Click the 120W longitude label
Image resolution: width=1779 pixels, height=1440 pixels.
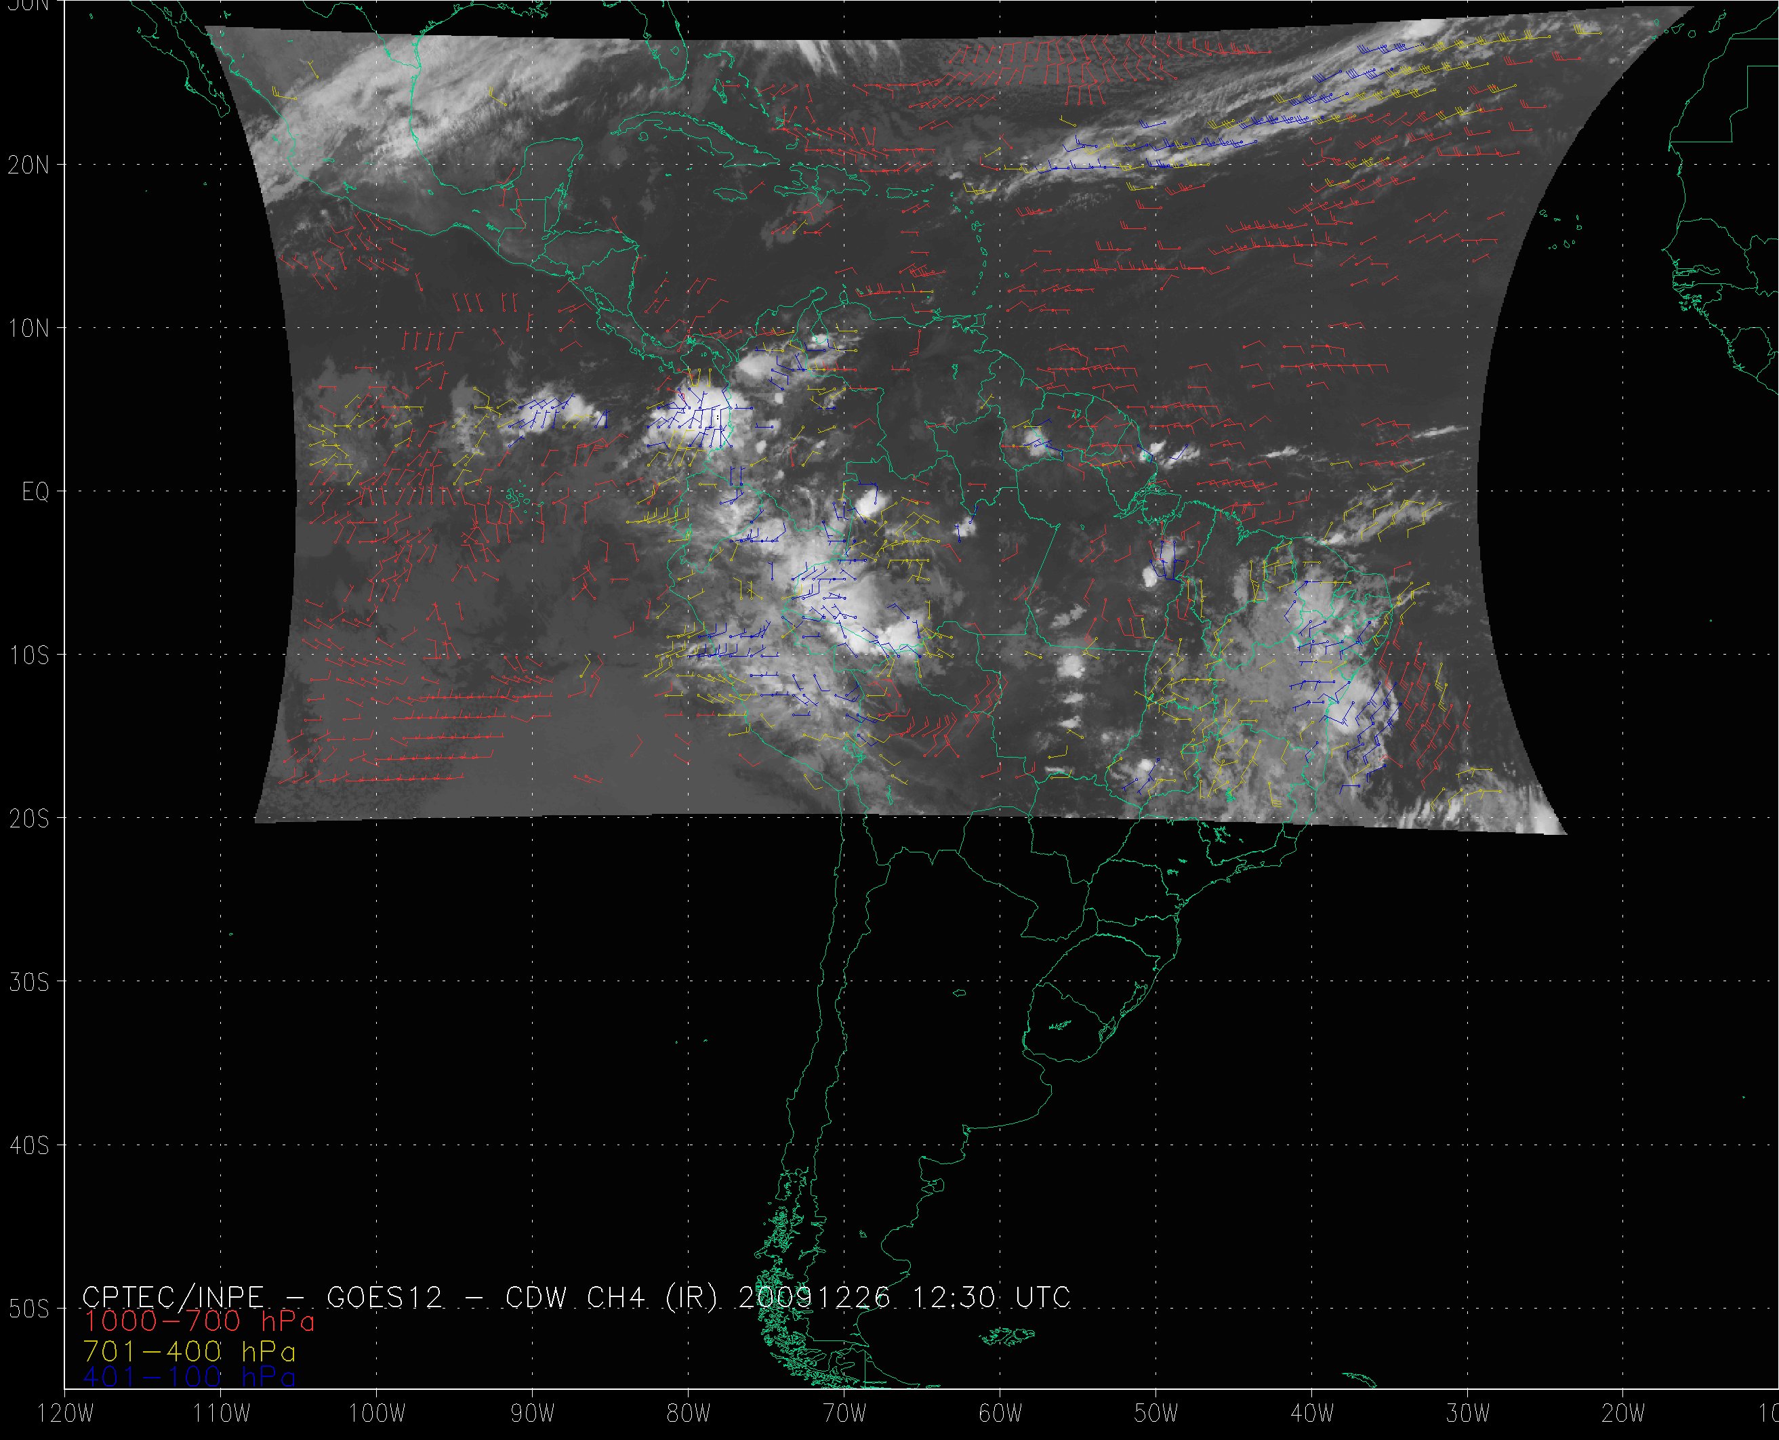point(66,1414)
